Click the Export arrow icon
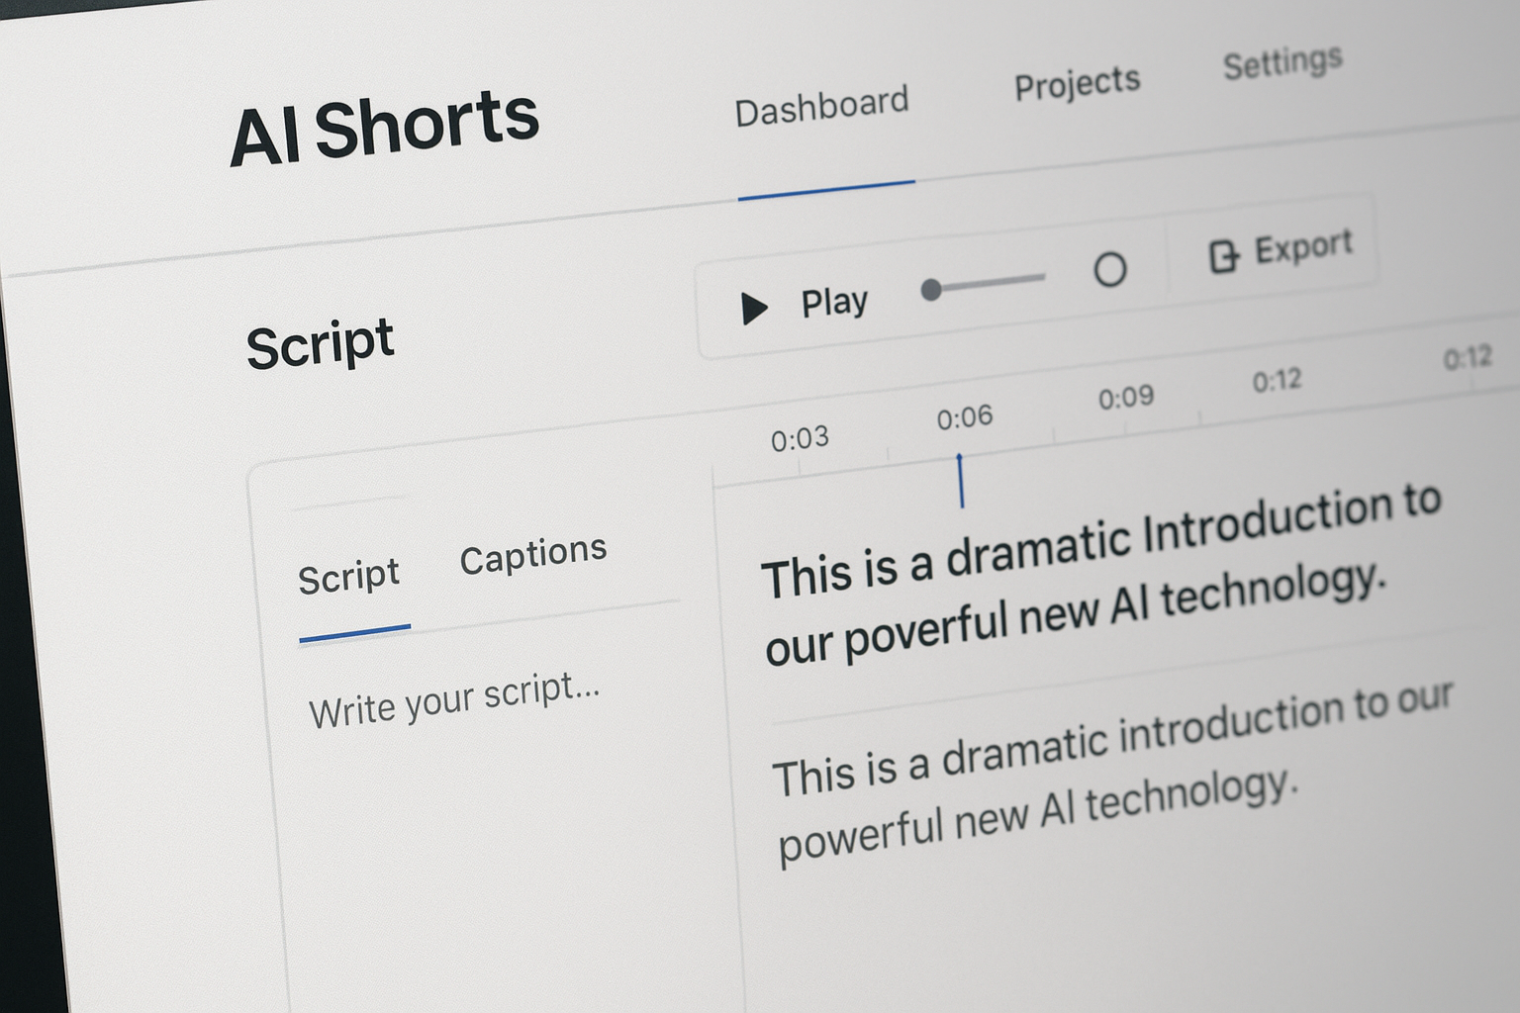The width and height of the screenshot is (1520, 1013). tap(1223, 256)
